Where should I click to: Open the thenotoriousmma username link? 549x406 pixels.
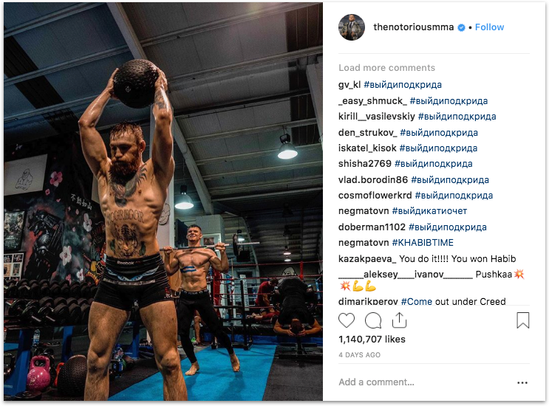(x=413, y=27)
